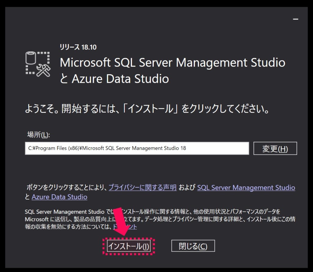Click the SSMS database tools logo icon
Image resolution: width=313 pixels, height=272 pixels.
tap(38, 64)
